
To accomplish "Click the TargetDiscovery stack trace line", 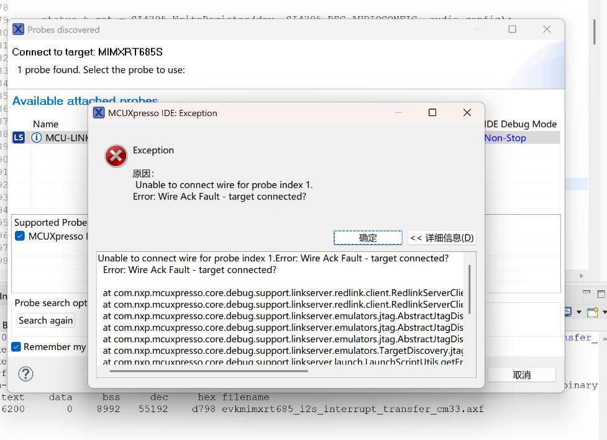I will [283, 351].
